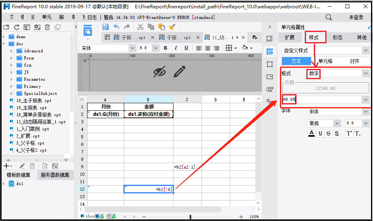Click the align left icon

(x=199, y=48)
